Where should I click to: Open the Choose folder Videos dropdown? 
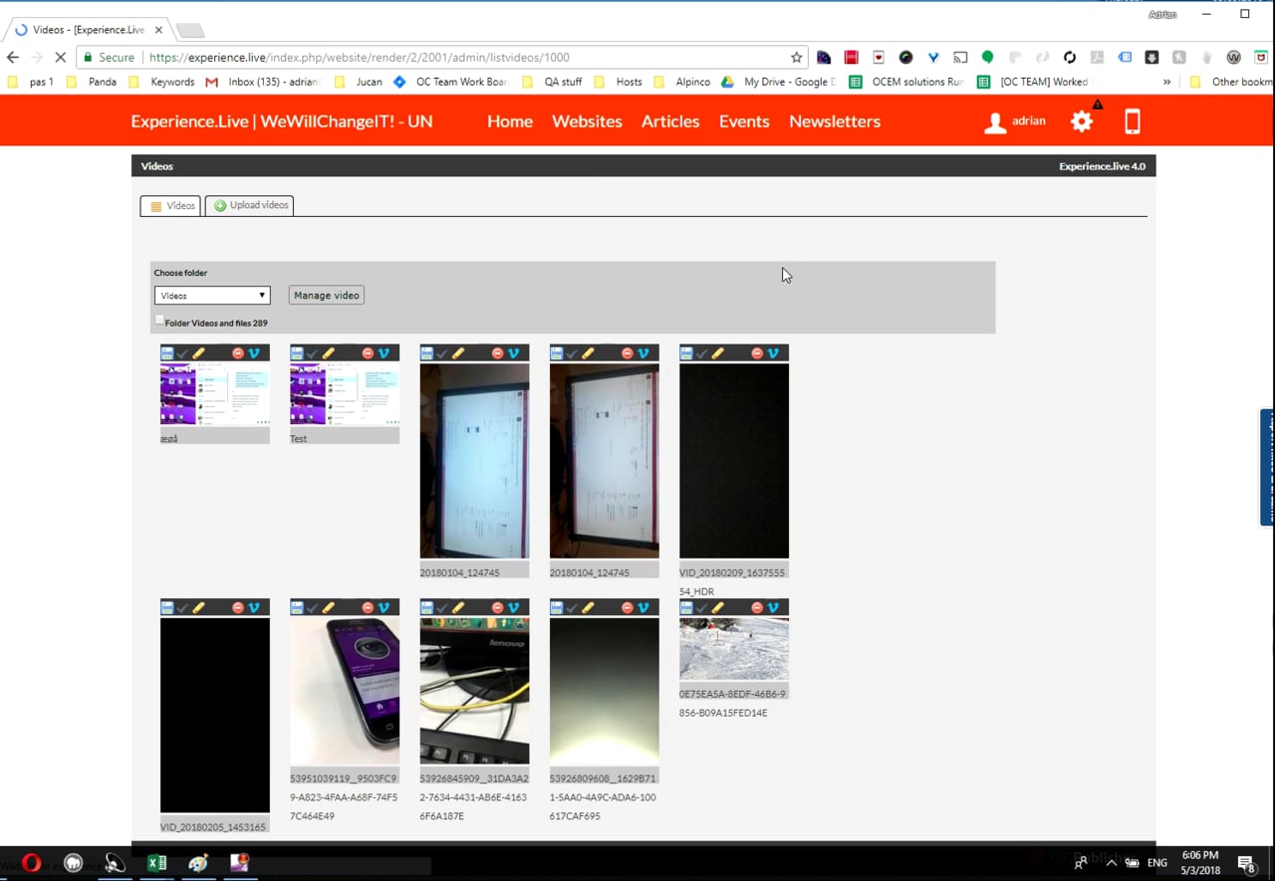[x=212, y=296]
